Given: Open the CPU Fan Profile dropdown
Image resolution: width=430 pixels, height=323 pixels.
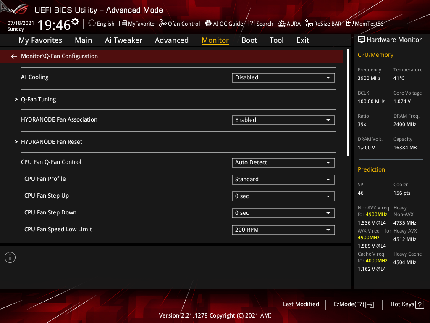Looking at the screenshot, I should 283,180.
